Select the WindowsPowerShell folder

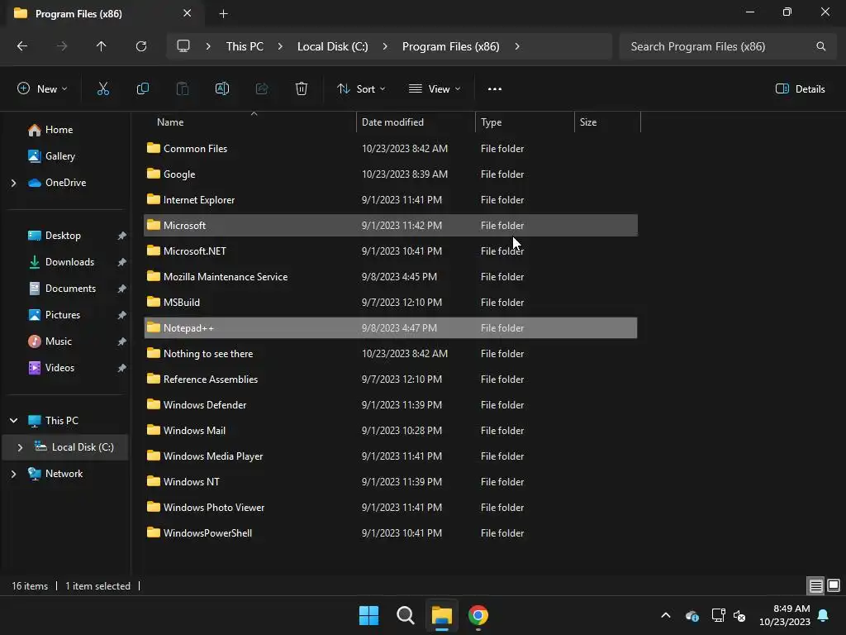click(391, 533)
